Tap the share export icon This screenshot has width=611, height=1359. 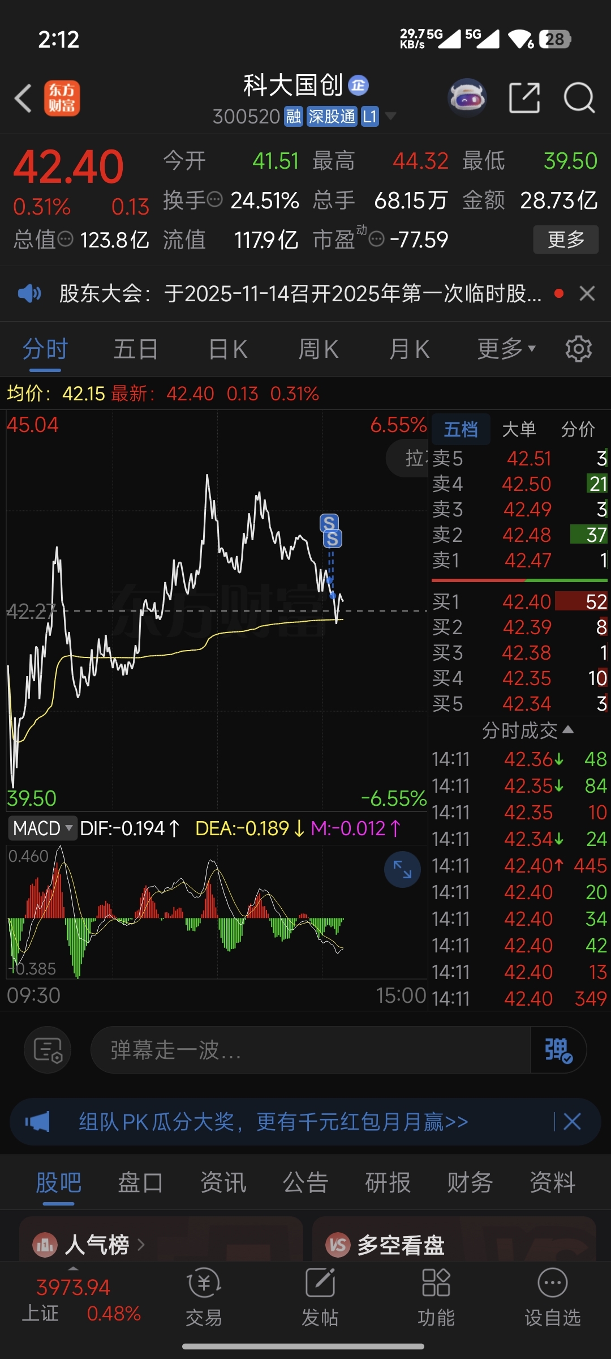click(x=524, y=98)
